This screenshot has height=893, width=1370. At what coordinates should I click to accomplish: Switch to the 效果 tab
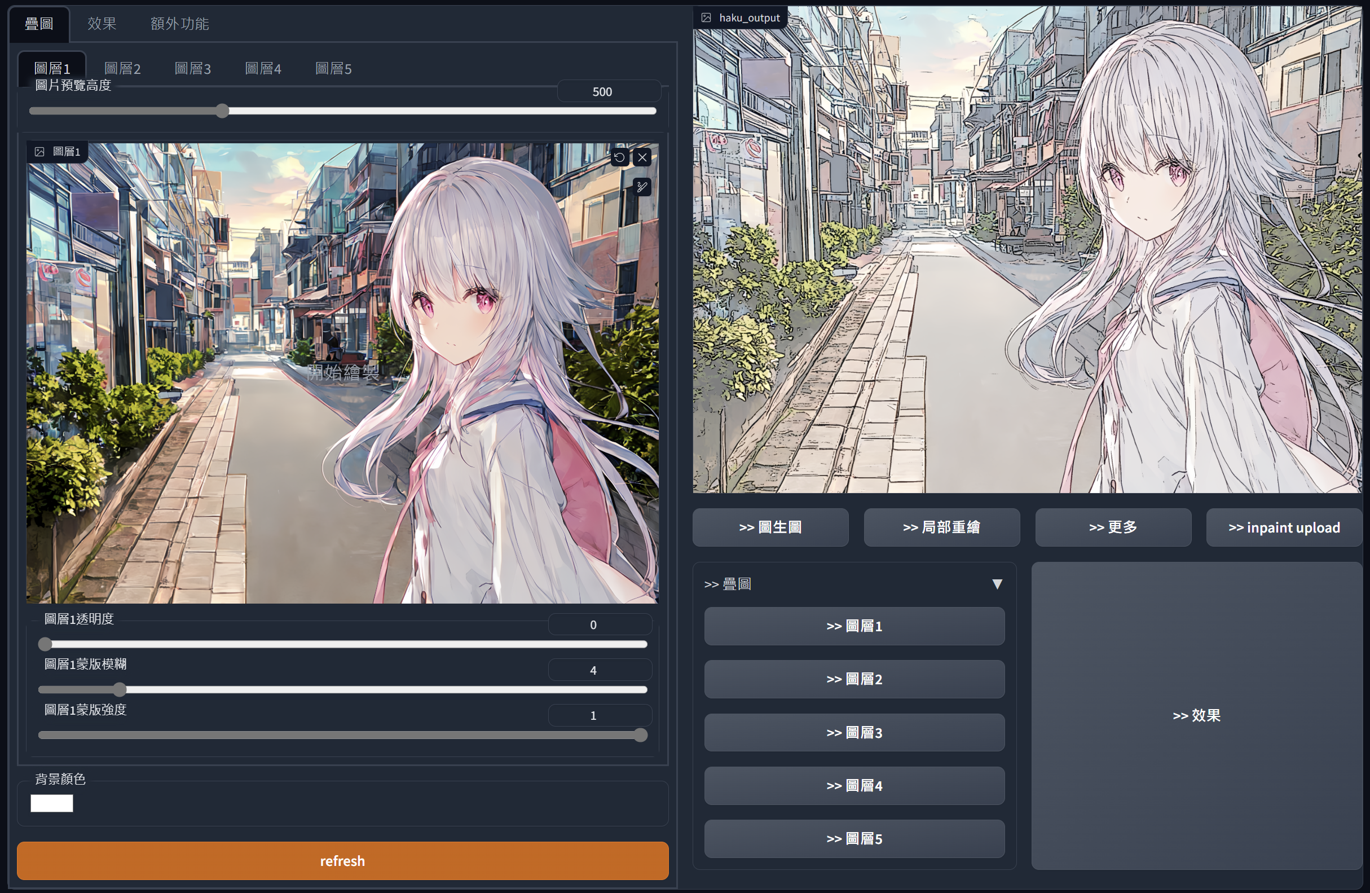coord(102,24)
